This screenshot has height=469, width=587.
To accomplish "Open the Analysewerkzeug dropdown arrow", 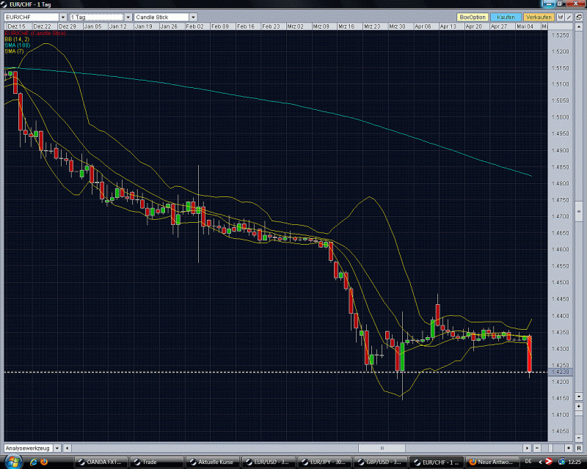I will pos(57,448).
